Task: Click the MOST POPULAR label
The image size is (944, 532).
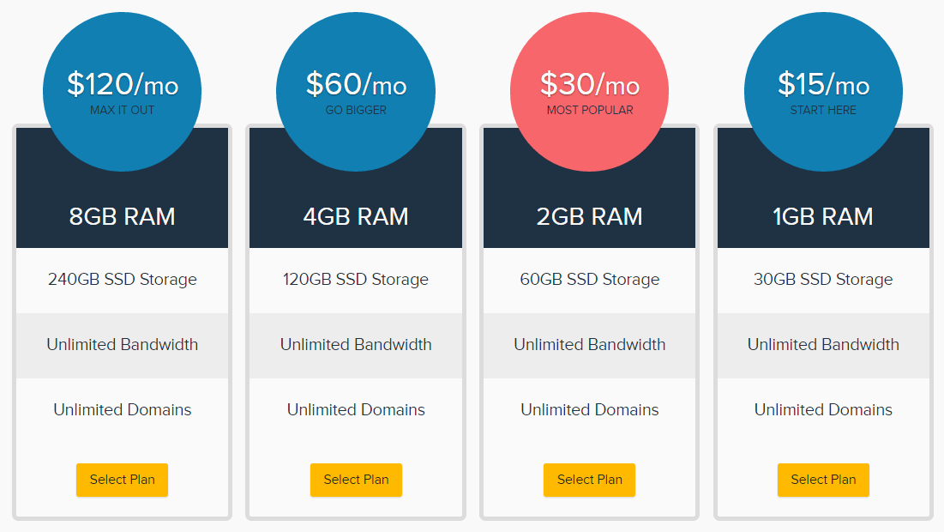Action: 589,110
